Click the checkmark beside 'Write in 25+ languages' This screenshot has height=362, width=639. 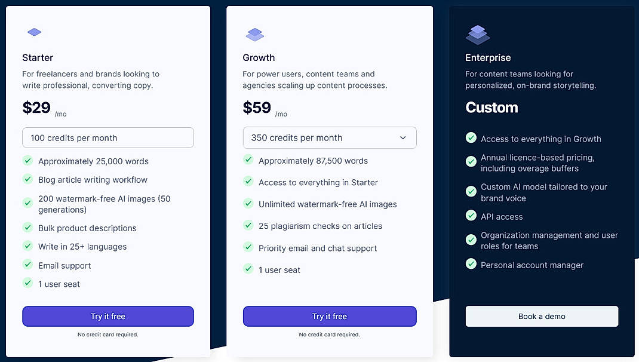tap(27, 246)
